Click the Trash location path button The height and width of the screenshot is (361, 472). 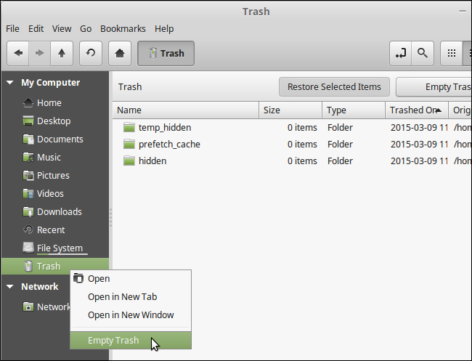(166, 53)
